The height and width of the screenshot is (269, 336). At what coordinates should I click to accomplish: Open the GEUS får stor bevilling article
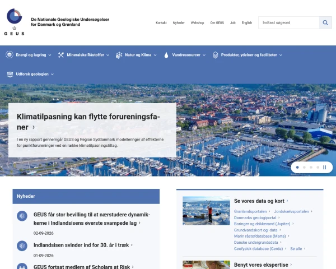tap(92, 219)
